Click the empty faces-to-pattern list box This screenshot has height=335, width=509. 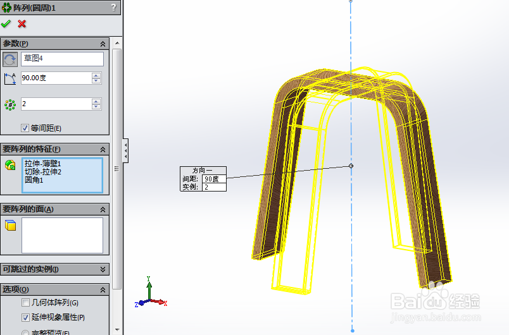pos(62,235)
